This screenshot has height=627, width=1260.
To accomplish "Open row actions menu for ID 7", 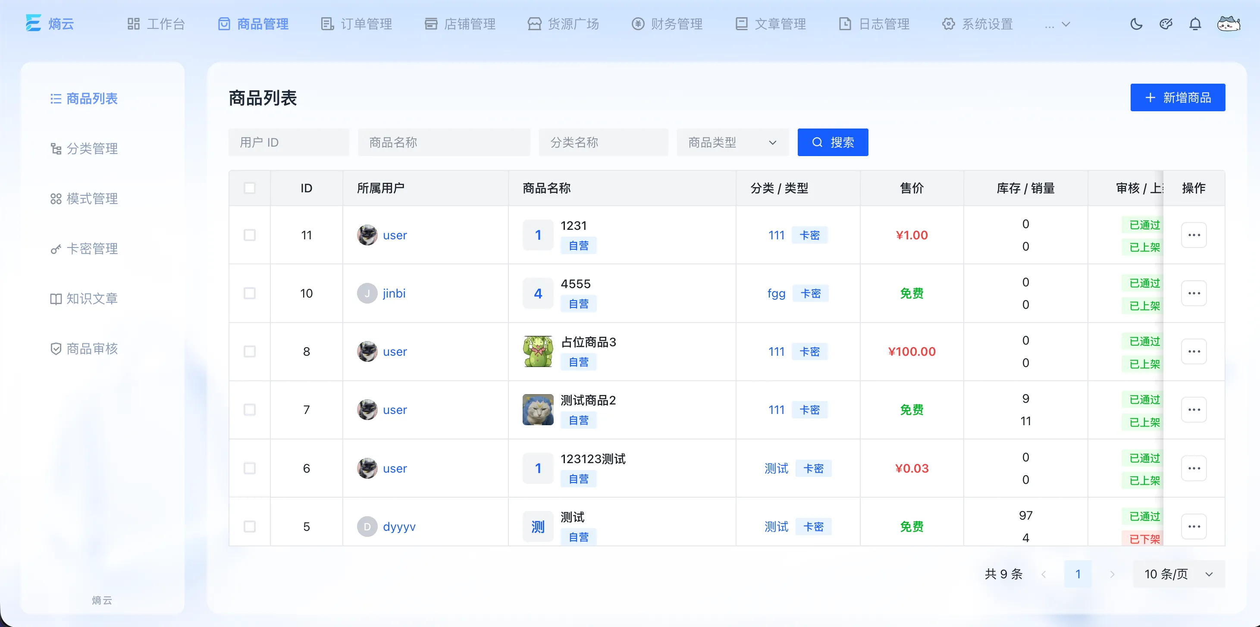I will tap(1194, 409).
